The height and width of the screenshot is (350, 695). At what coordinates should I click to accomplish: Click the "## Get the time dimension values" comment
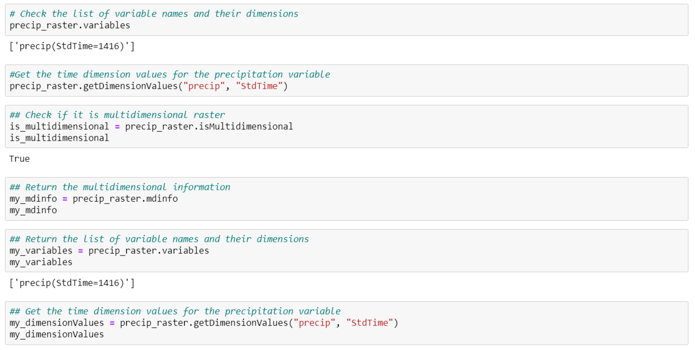click(175, 311)
